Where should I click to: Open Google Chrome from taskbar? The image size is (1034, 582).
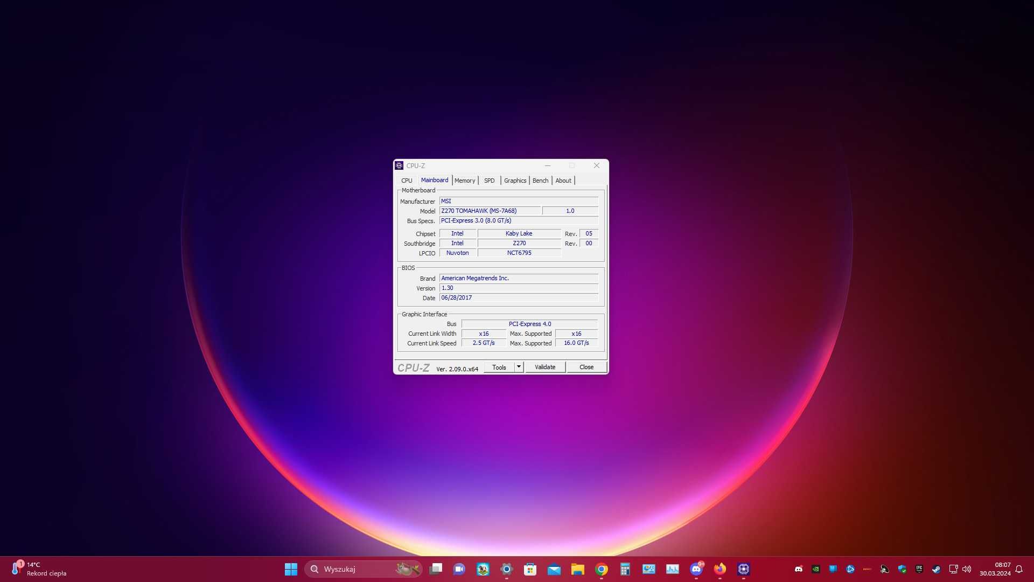[x=602, y=569]
